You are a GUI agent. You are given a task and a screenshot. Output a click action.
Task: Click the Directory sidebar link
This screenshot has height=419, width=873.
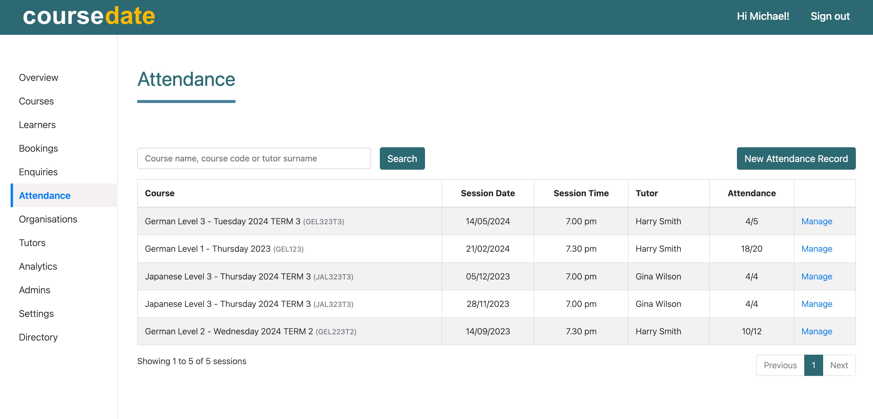[x=38, y=337]
